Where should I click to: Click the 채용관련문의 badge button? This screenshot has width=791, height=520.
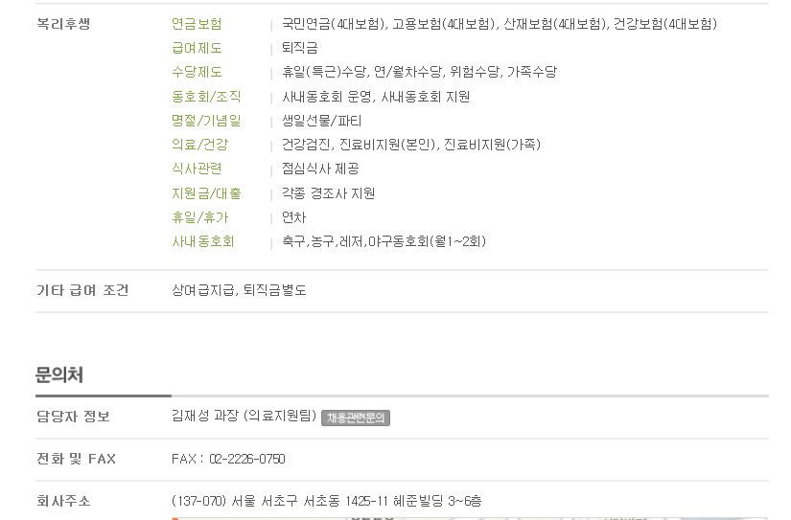click(355, 418)
